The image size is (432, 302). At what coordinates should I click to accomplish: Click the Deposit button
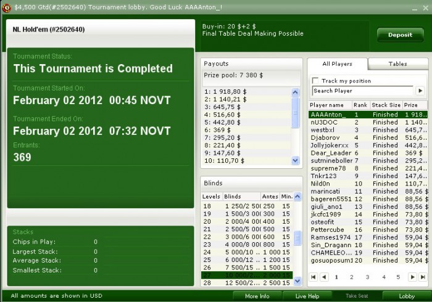tap(400, 35)
